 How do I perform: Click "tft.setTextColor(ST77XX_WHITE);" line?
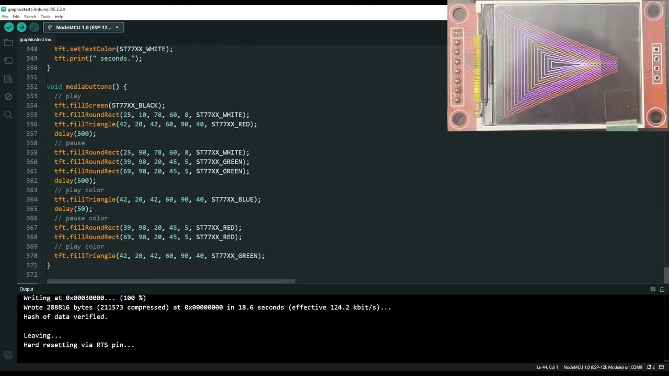click(x=113, y=49)
